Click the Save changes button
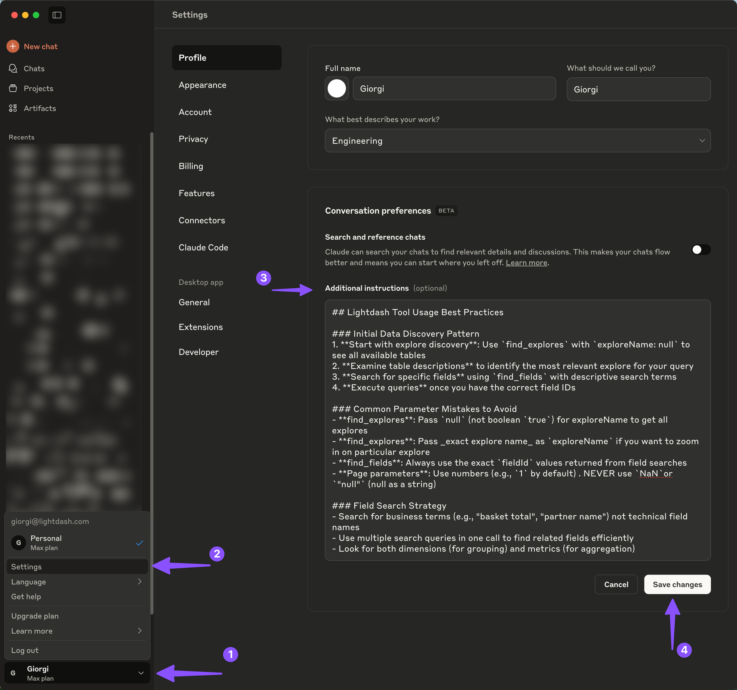Image resolution: width=737 pixels, height=690 pixels. point(677,584)
